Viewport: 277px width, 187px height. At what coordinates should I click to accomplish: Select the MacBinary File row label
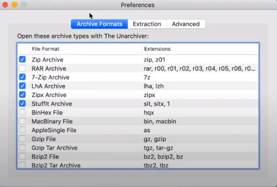pos(52,121)
